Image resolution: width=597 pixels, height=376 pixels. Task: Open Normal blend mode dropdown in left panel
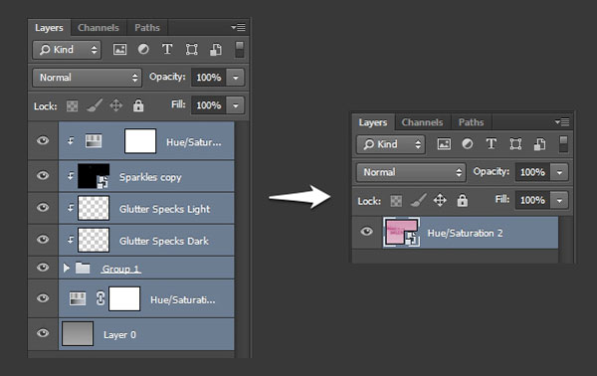point(88,78)
